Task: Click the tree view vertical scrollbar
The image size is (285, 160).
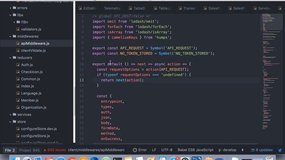Action: tap(74, 102)
